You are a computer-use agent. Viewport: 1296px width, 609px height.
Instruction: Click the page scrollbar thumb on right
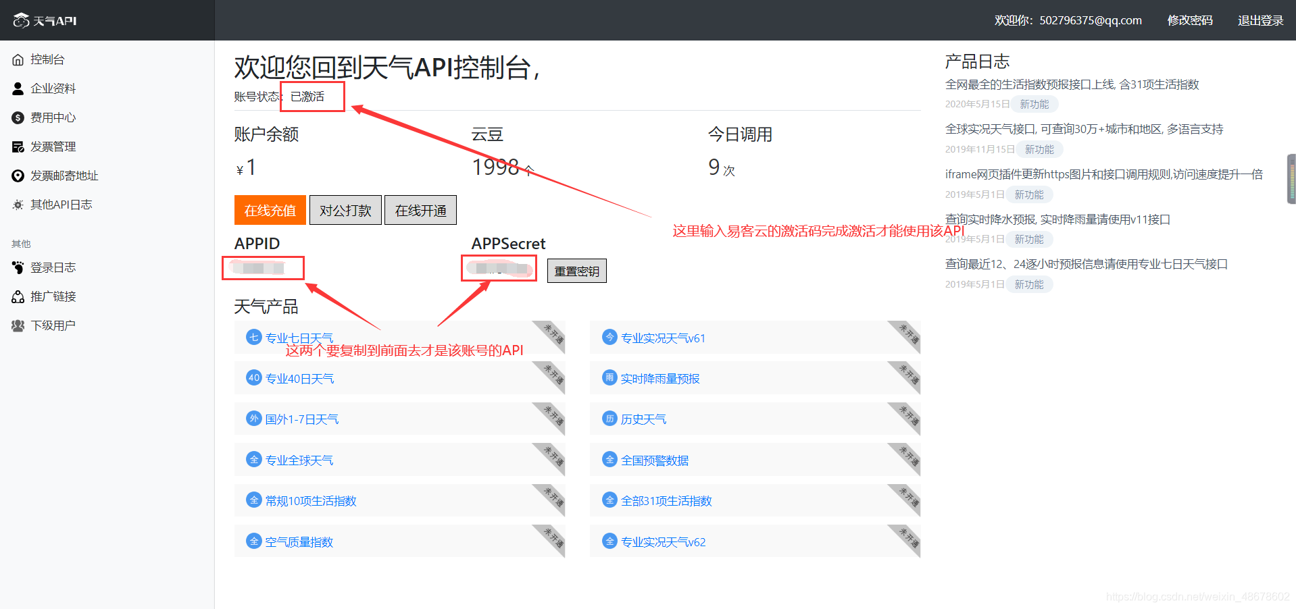(1292, 179)
